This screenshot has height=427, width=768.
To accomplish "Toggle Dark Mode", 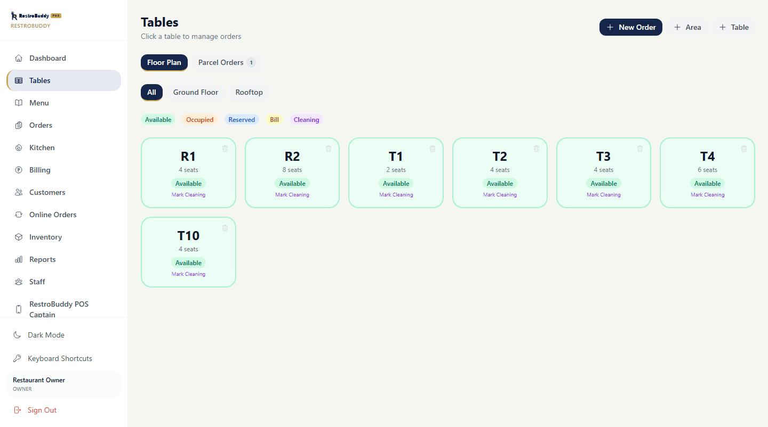I will (63, 335).
